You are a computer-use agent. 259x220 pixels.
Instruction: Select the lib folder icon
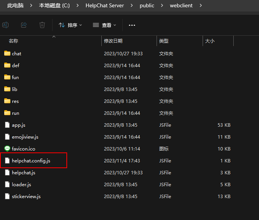click(7, 89)
